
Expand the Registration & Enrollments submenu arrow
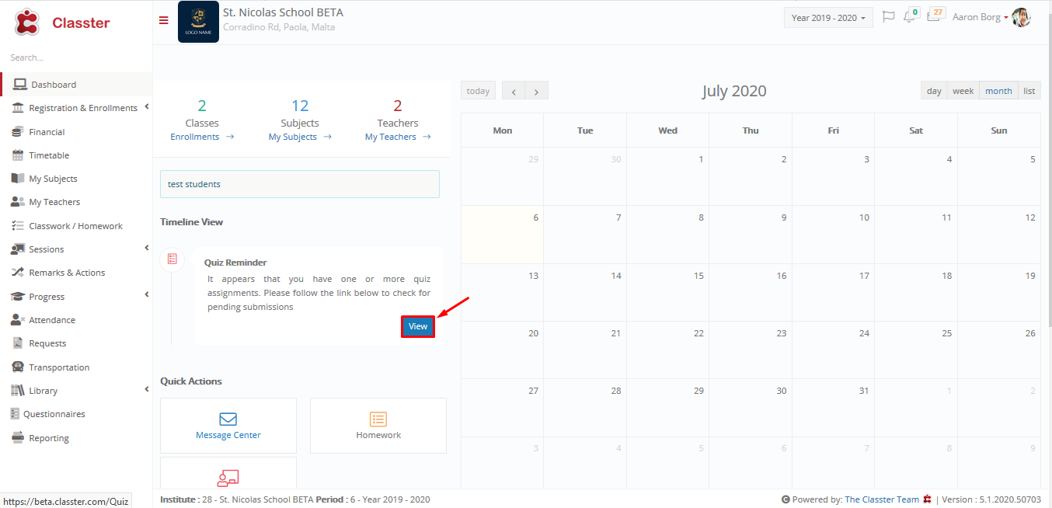pos(147,107)
